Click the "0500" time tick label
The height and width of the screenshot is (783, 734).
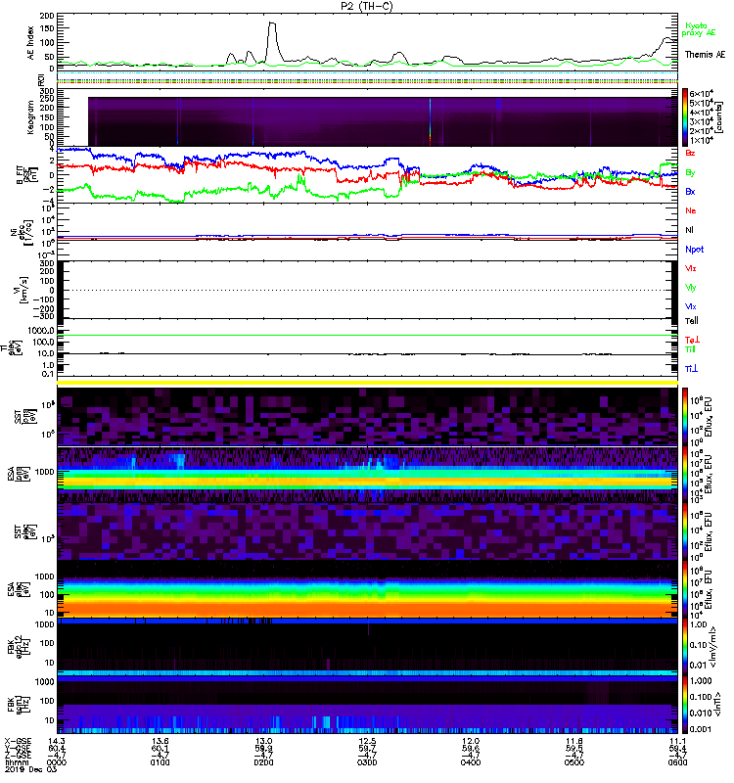(x=574, y=762)
